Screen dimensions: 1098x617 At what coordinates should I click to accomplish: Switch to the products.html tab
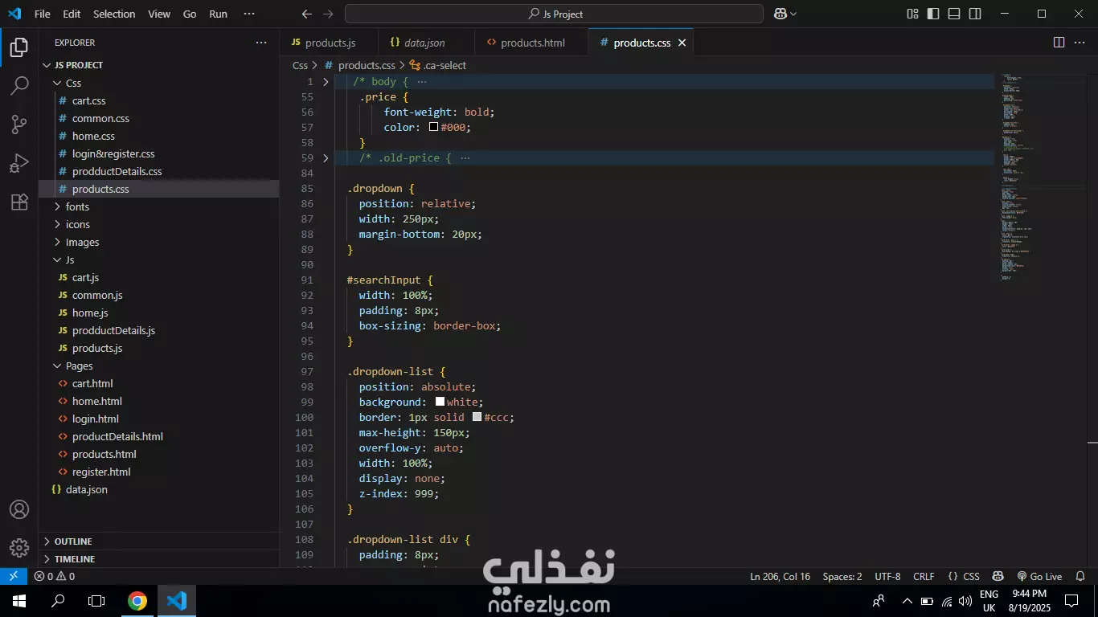coord(531,43)
